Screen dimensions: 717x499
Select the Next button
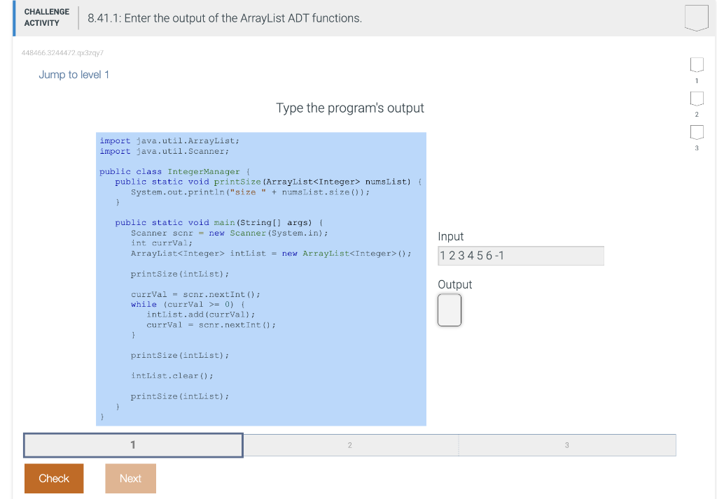coord(130,478)
